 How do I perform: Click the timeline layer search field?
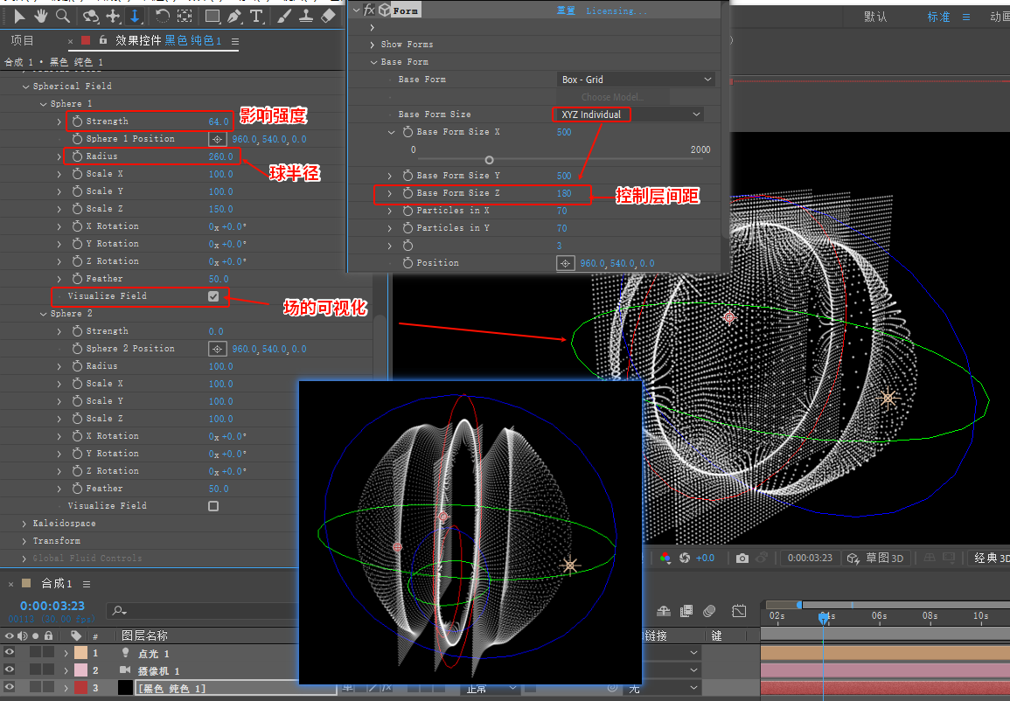(203, 610)
